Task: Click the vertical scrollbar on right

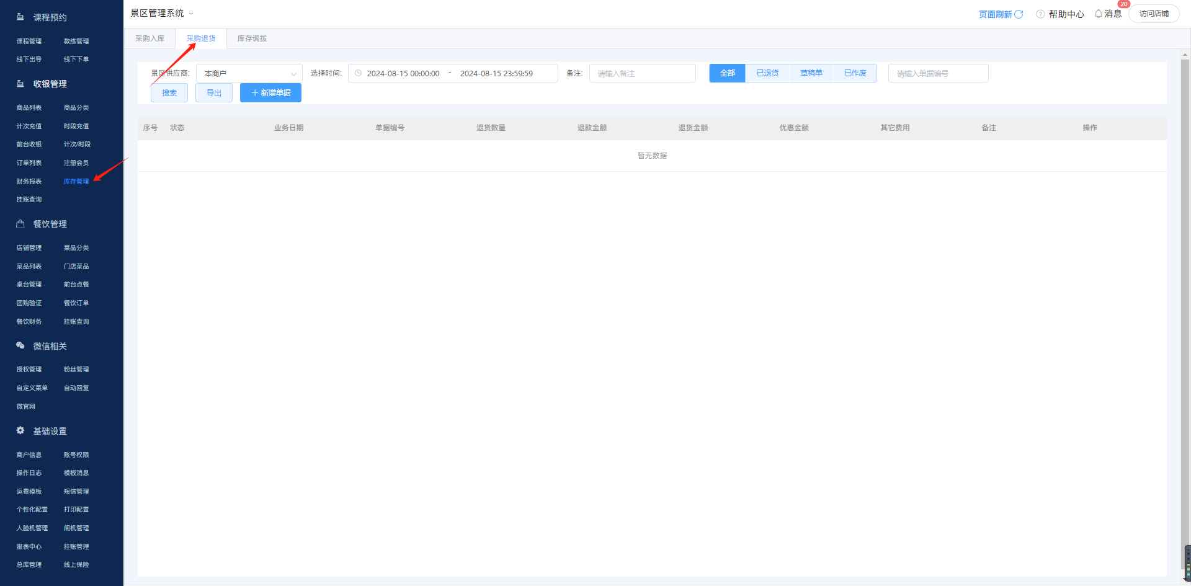Action: coord(1185,310)
